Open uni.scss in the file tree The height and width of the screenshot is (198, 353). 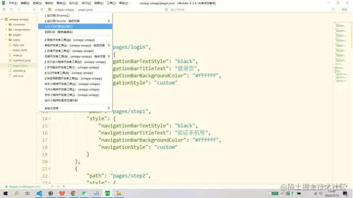coord(18,76)
